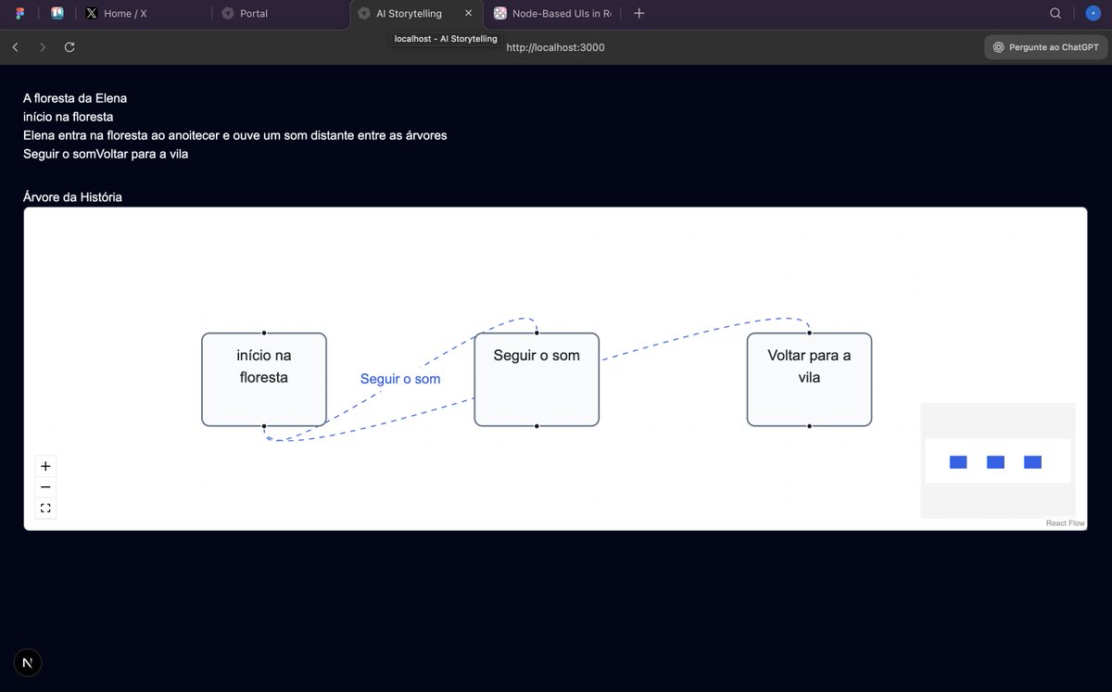
Task: Fit view of the flow canvas
Action: tap(45, 508)
